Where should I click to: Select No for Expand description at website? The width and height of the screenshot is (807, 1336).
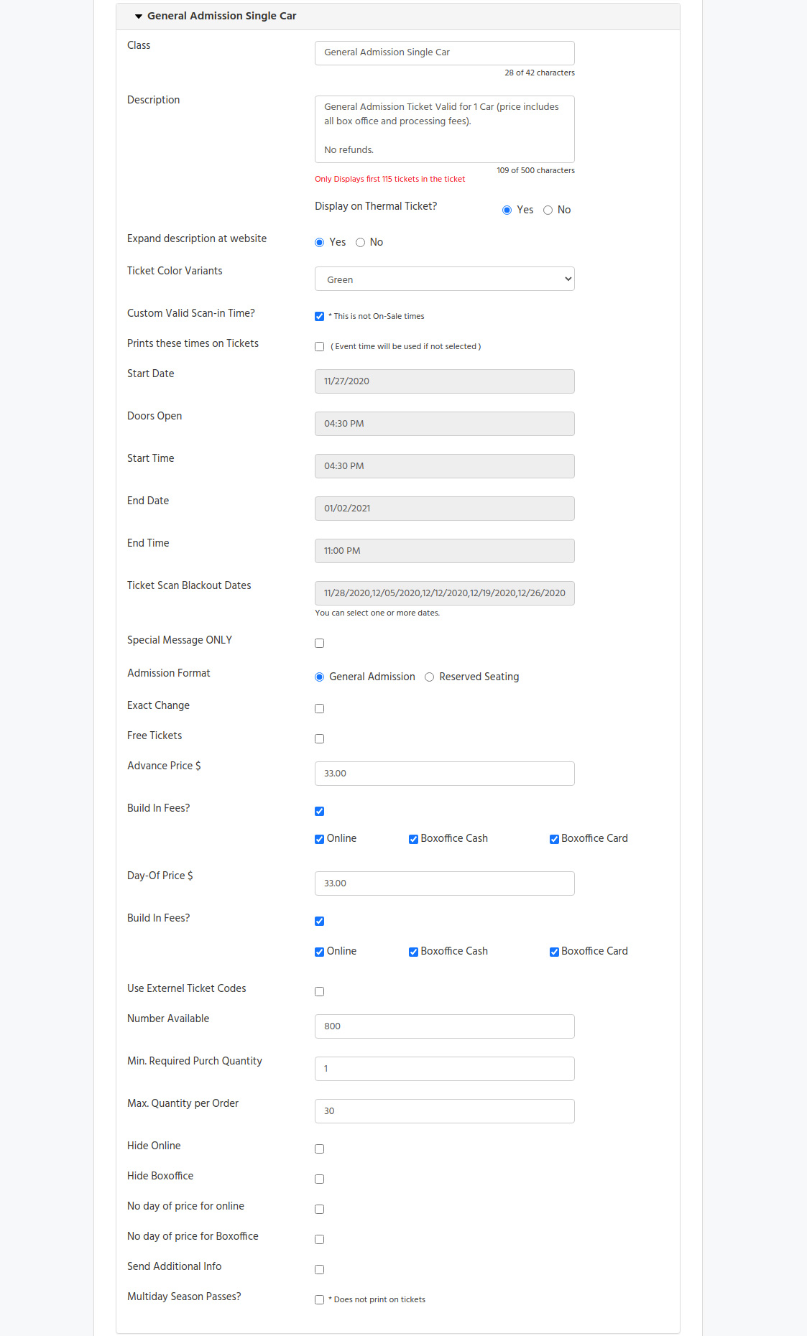pos(361,243)
